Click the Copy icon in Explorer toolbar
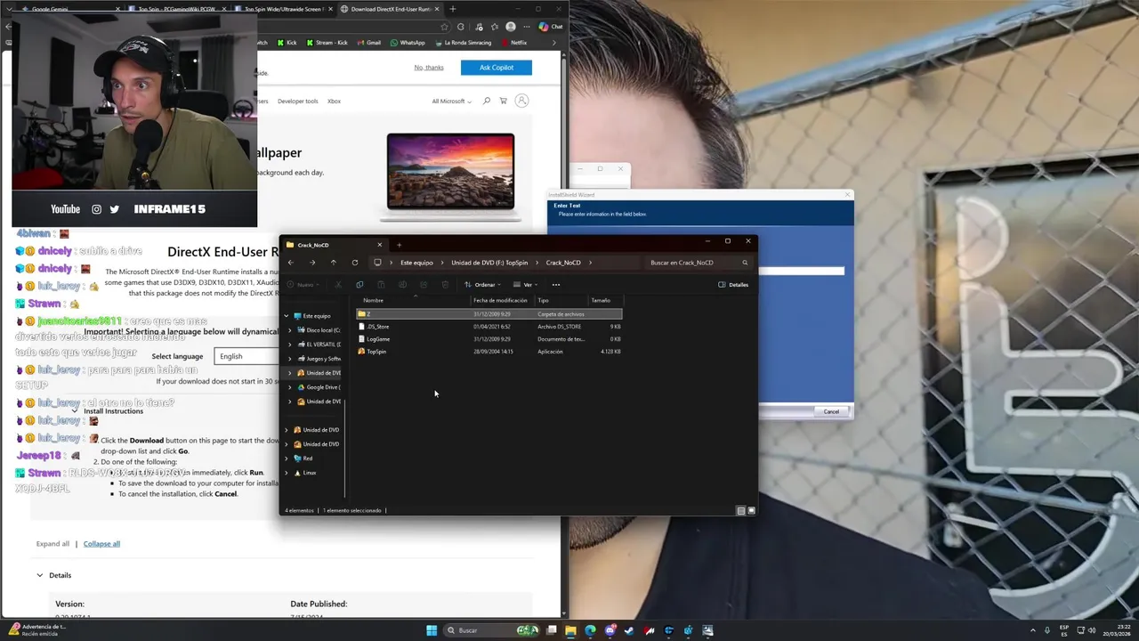 [x=359, y=285]
